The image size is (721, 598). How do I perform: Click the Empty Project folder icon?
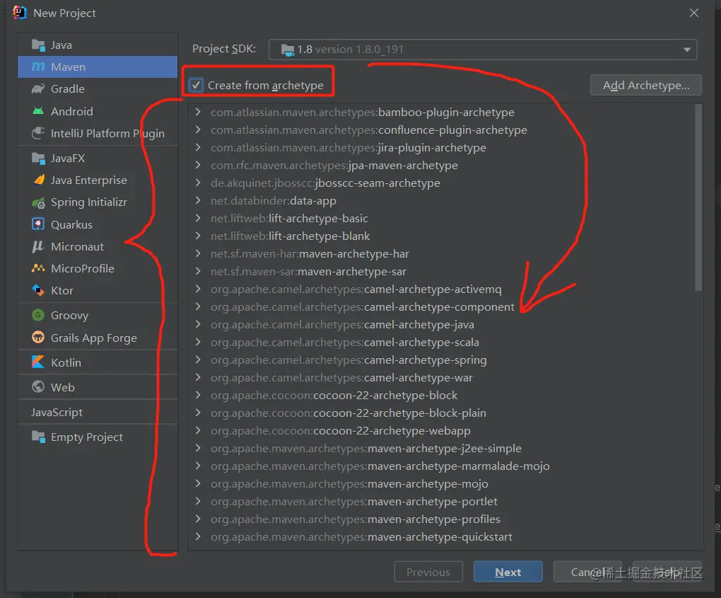tap(38, 437)
